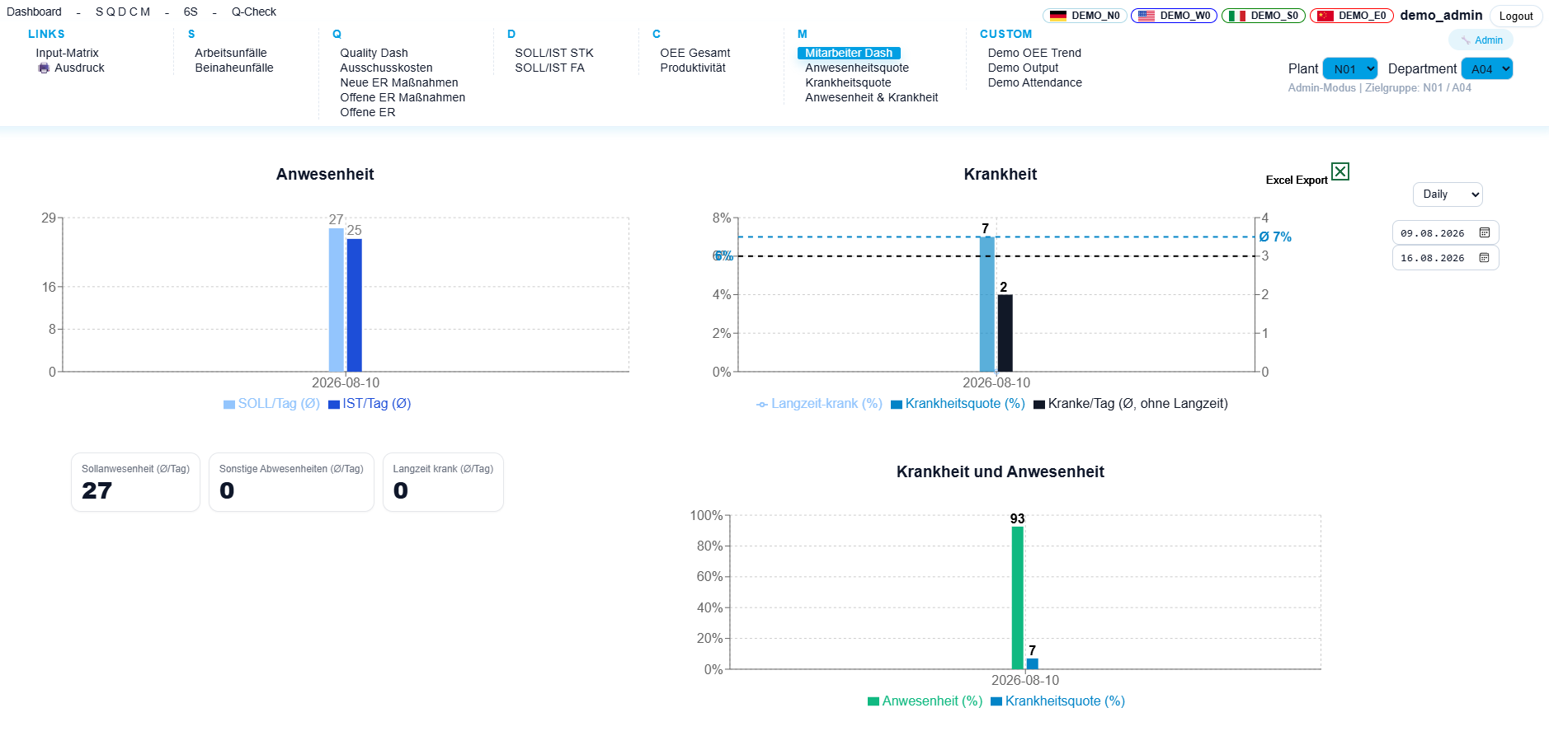
Task: Open Demo Attendance link
Action: click(x=1035, y=82)
